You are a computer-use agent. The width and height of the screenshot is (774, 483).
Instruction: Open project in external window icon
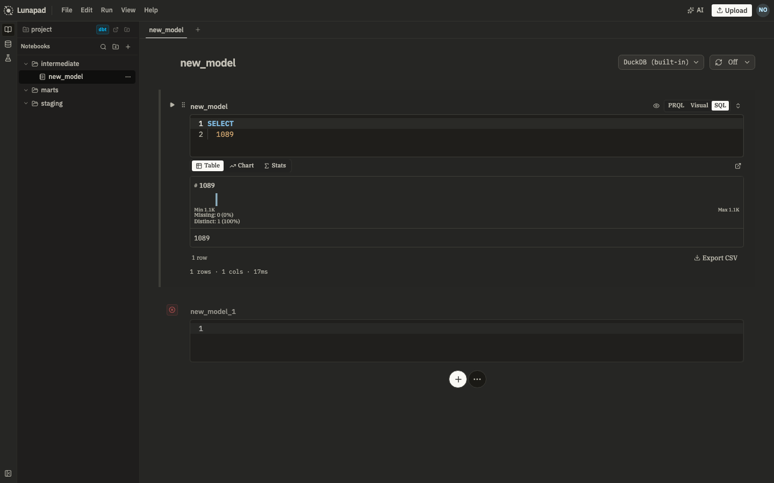pyautogui.click(x=116, y=30)
